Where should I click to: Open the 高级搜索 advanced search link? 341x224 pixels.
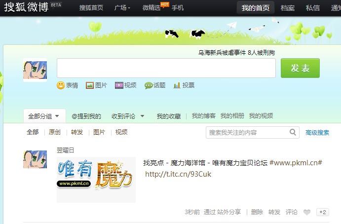pyautogui.click(x=317, y=133)
